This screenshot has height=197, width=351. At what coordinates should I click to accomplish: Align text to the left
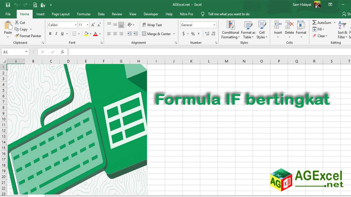109,34
